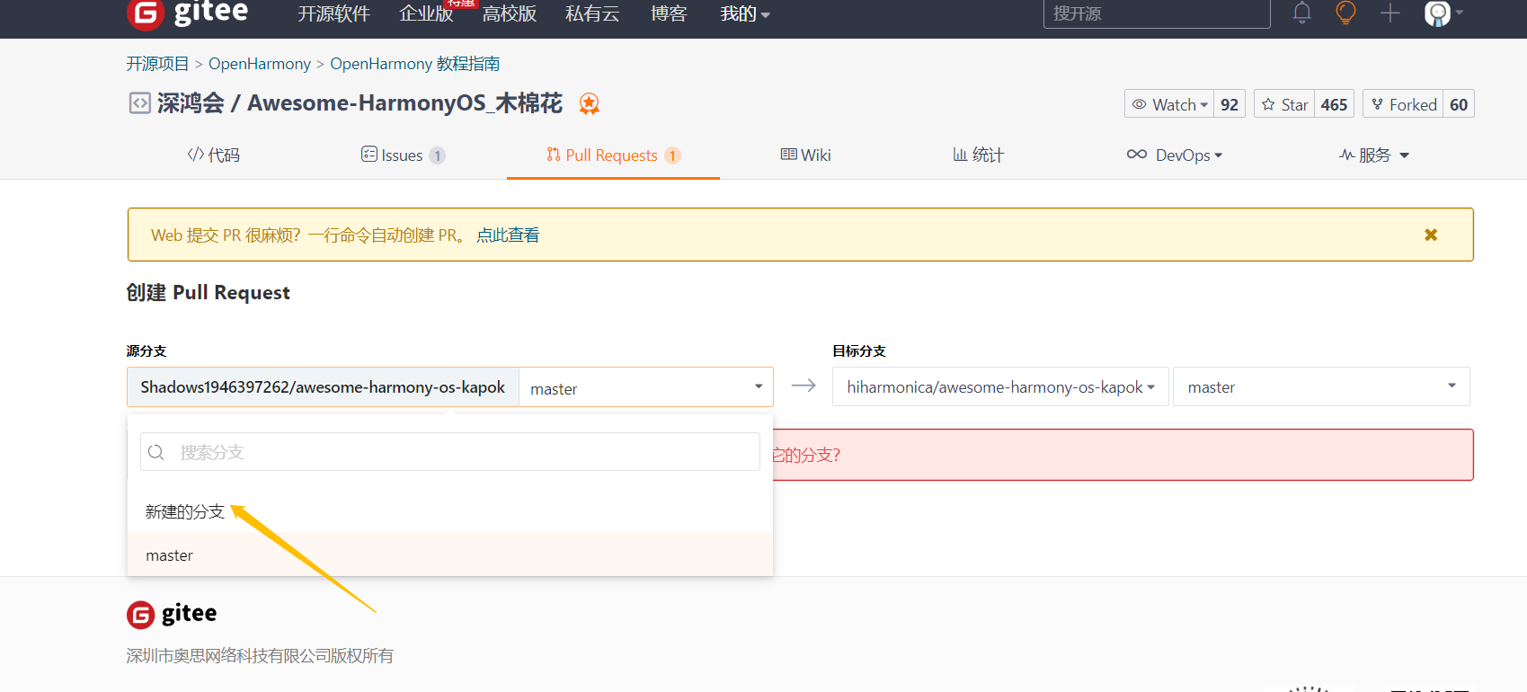Viewport: 1527px width, 692px height.
Task: Expand the 服务 dropdown tab
Action: pos(1374,155)
